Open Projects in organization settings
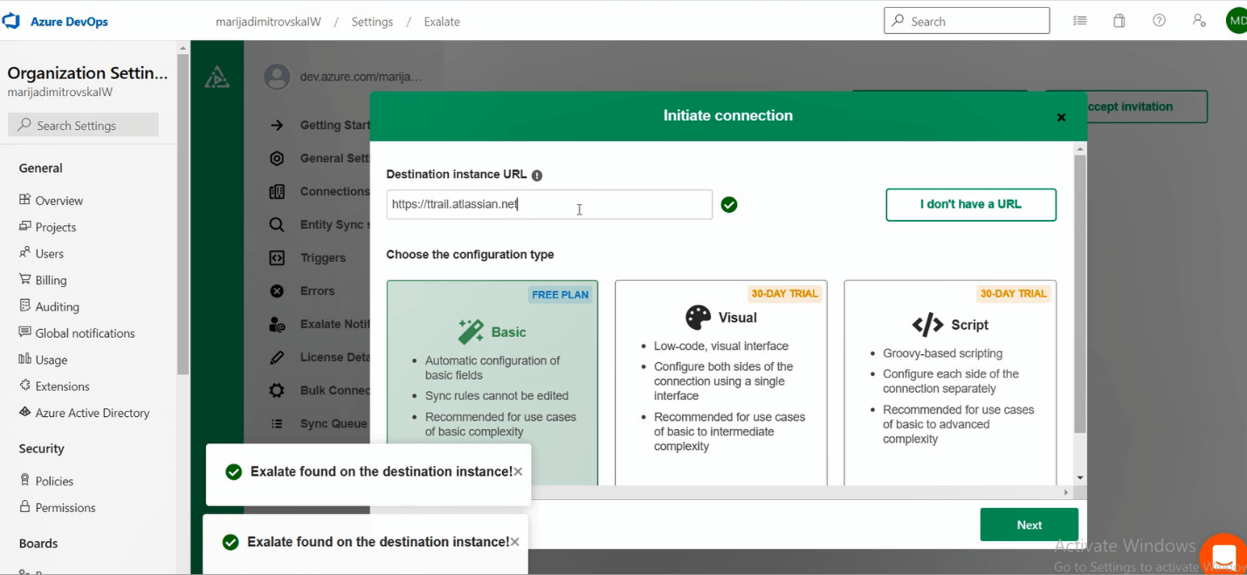This screenshot has height=575, width=1247. click(55, 227)
